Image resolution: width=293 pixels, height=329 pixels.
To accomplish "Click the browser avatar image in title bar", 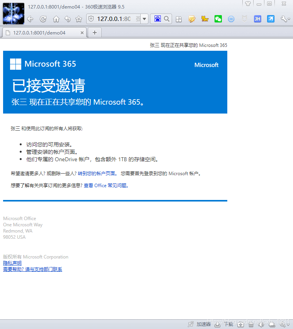I will (14, 14).
